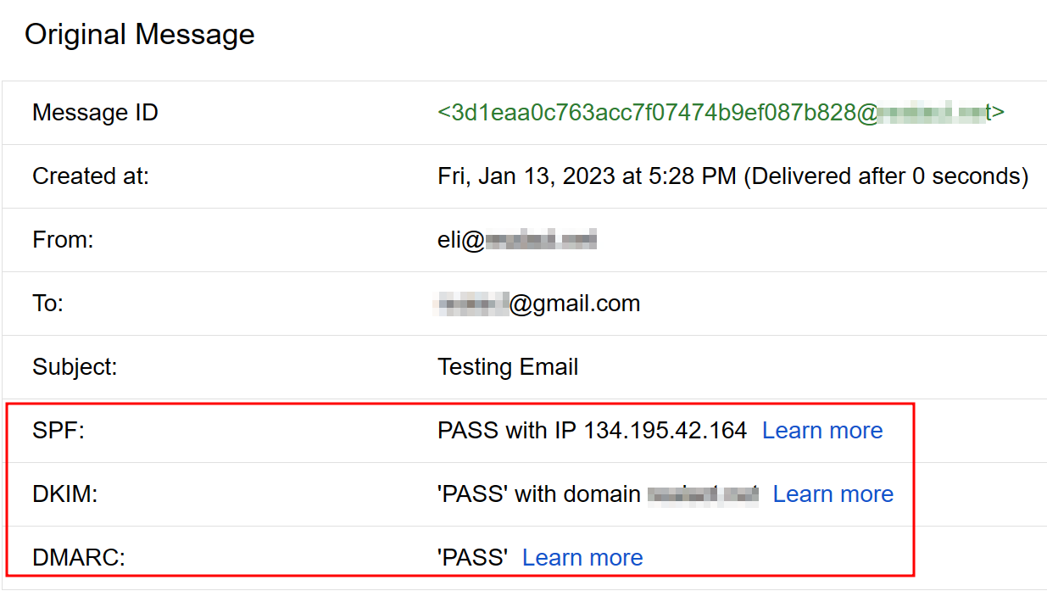Click the DMARC 'PASS' result text
This screenshot has width=1047, height=591.
point(473,558)
